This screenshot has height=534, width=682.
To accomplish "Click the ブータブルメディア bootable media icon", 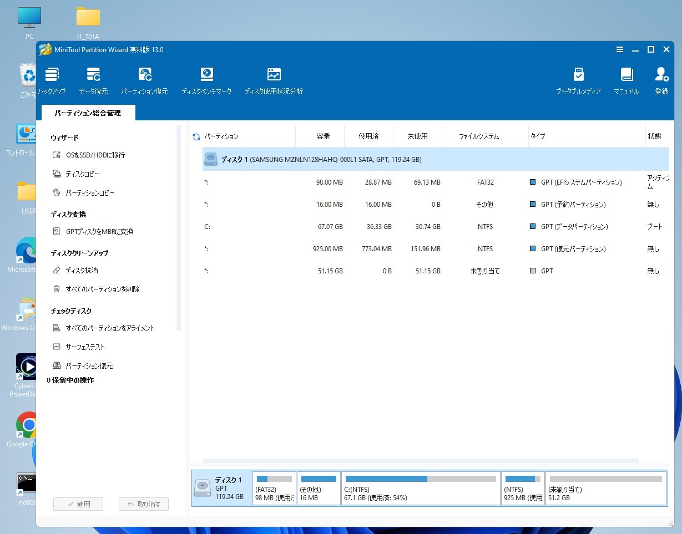I will point(578,81).
